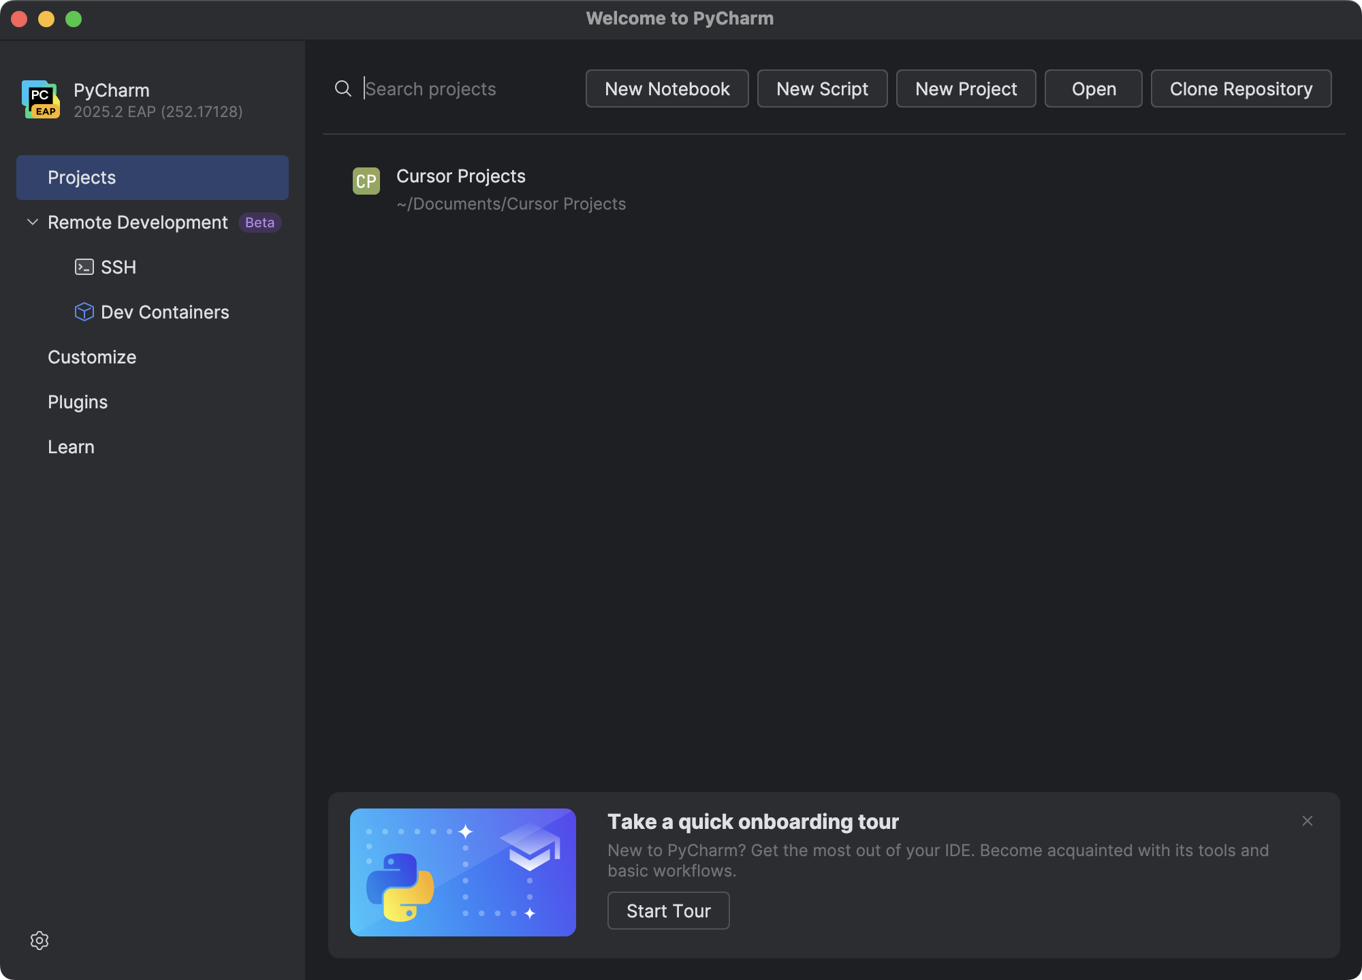Open the Cursor Projects via its CP icon
1362x980 pixels.
[x=366, y=181]
